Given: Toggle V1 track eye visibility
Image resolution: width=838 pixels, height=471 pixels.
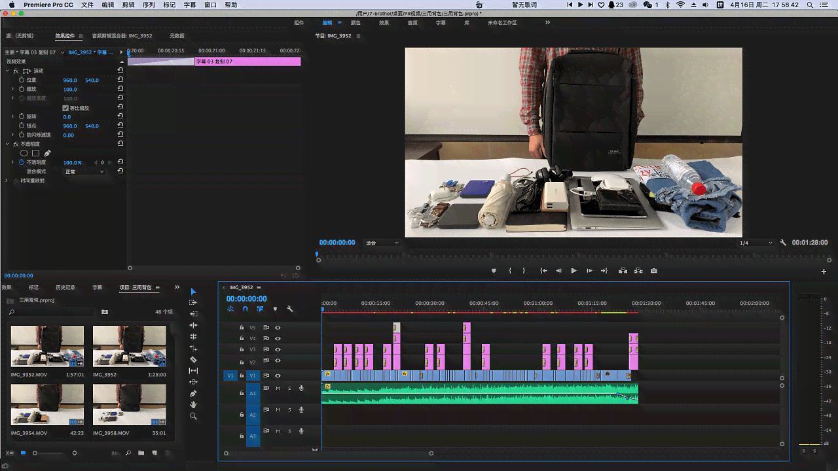Looking at the screenshot, I should 278,375.
